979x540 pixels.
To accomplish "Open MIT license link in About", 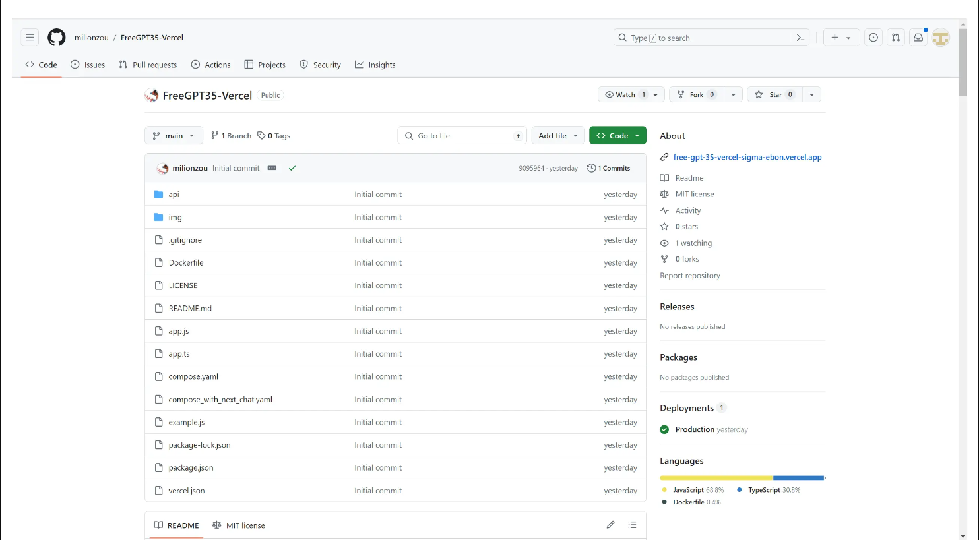I will pos(695,194).
